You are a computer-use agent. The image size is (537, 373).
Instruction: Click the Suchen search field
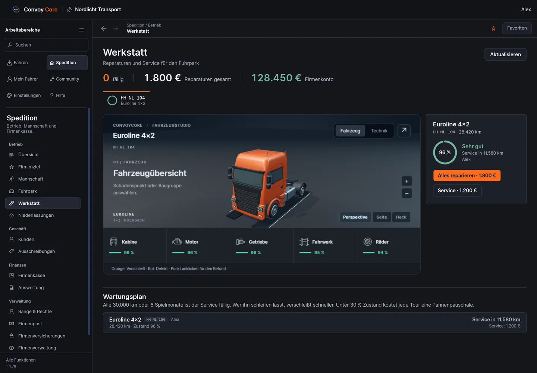pos(46,45)
